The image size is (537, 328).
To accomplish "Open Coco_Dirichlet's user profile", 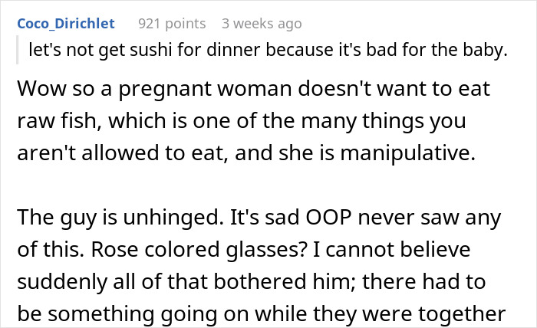I will pyautogui.click(x=67, y=24).
